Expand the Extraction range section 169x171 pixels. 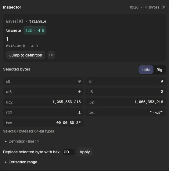(x=21, y=162)
